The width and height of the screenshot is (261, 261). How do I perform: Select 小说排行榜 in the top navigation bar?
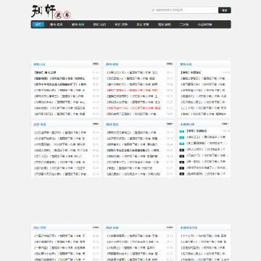tap(204, 25)
